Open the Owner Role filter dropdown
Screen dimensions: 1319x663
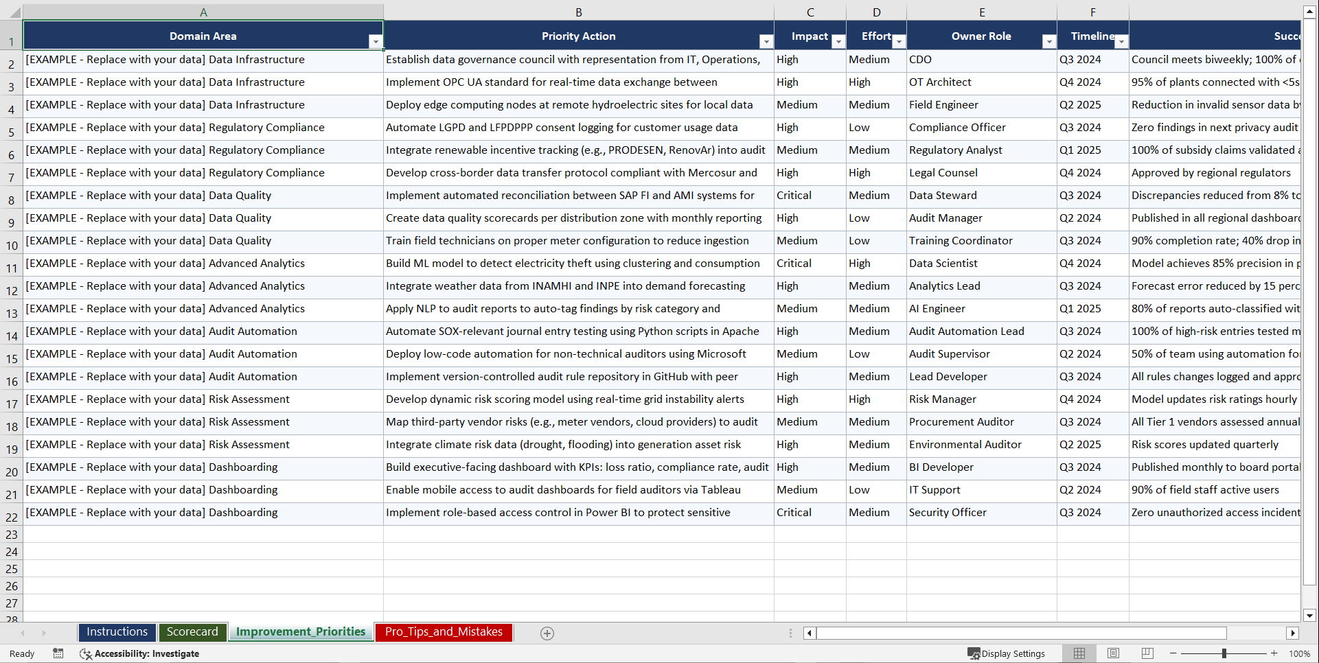(1048, 41)
